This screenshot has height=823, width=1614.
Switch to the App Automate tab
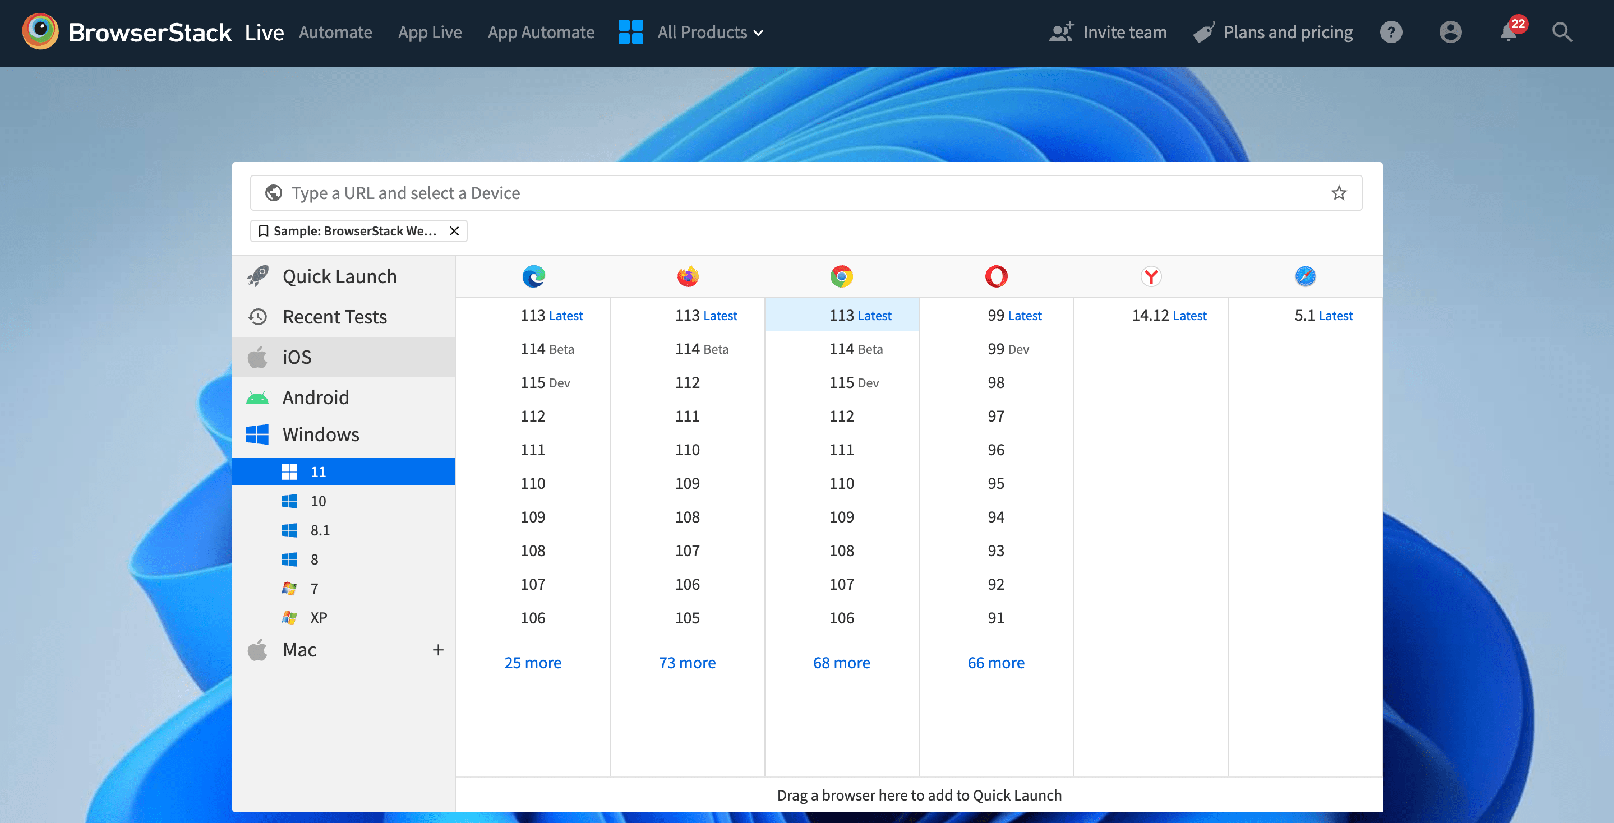(x=541, y=32)
